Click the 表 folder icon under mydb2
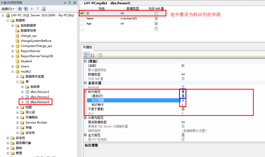265x157 pixels. (x=22, y=81)
